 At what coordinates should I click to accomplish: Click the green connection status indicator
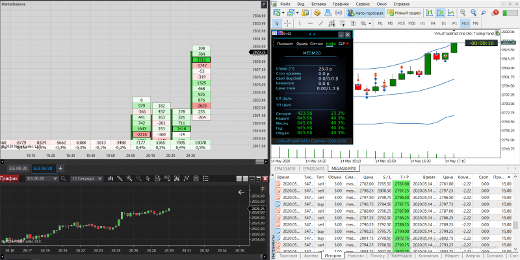coord(510,13)
